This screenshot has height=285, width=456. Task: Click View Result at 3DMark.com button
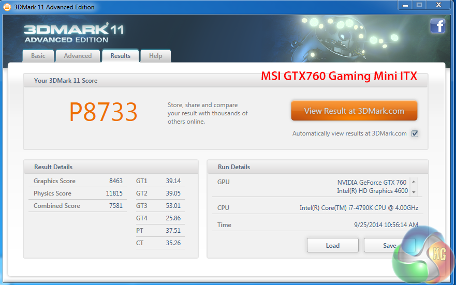354,111
